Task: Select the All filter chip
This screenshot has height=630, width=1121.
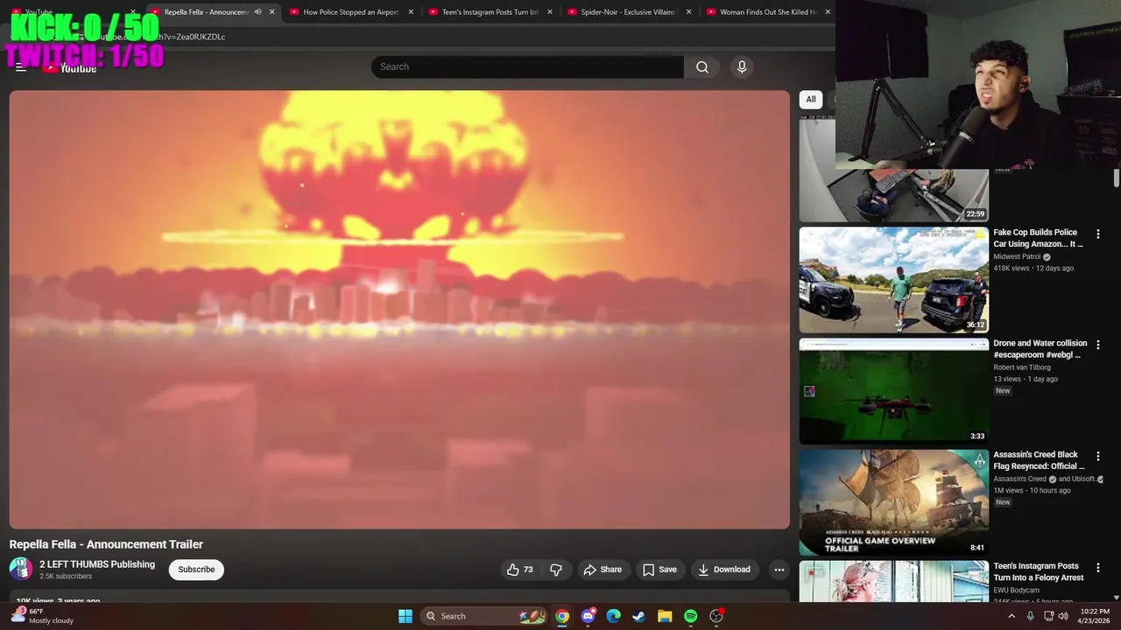Action: [811, 100]
